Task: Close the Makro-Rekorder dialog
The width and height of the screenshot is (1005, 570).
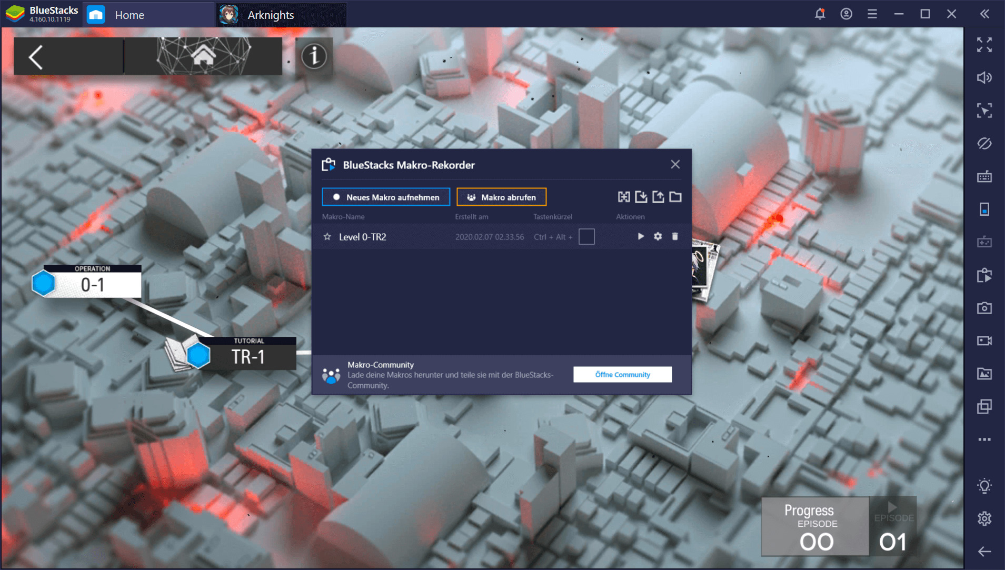Action: point(675,165)
